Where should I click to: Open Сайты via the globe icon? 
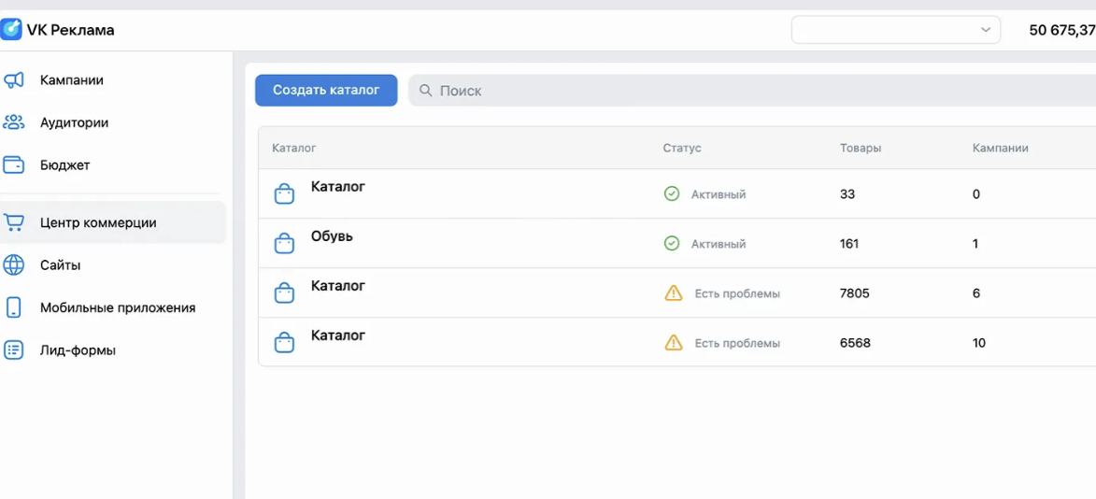[x=14, y=265]
